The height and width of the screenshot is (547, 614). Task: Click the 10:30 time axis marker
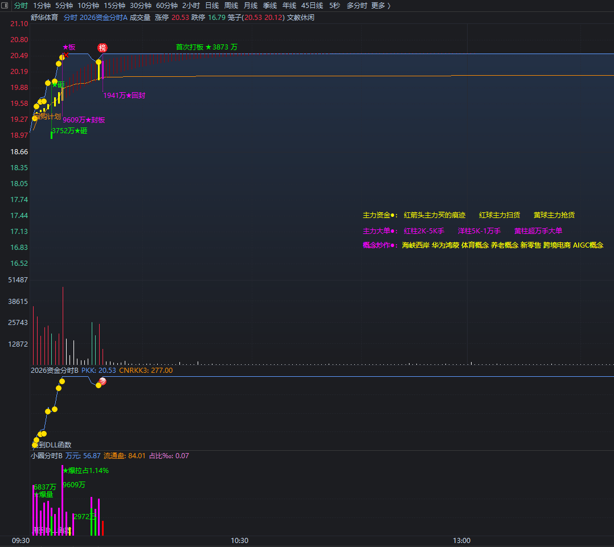click(x=240, y=540)
